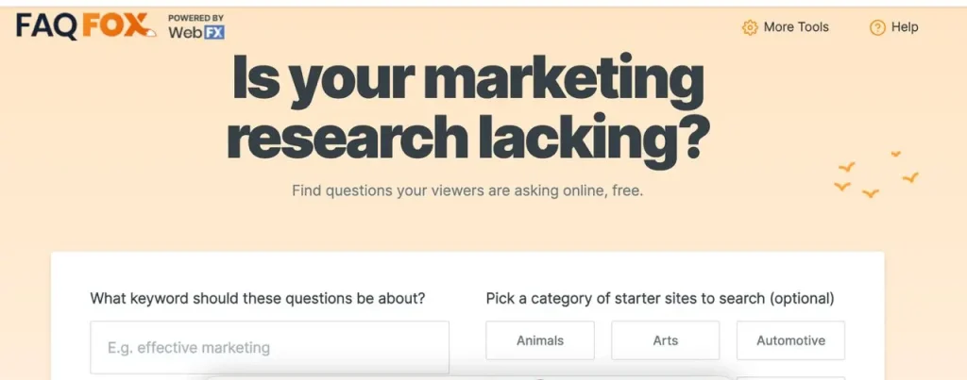Click the "Find questions your viewers are asking" subtitle
The width and height of the screenshot is (967, 380).
467,190
